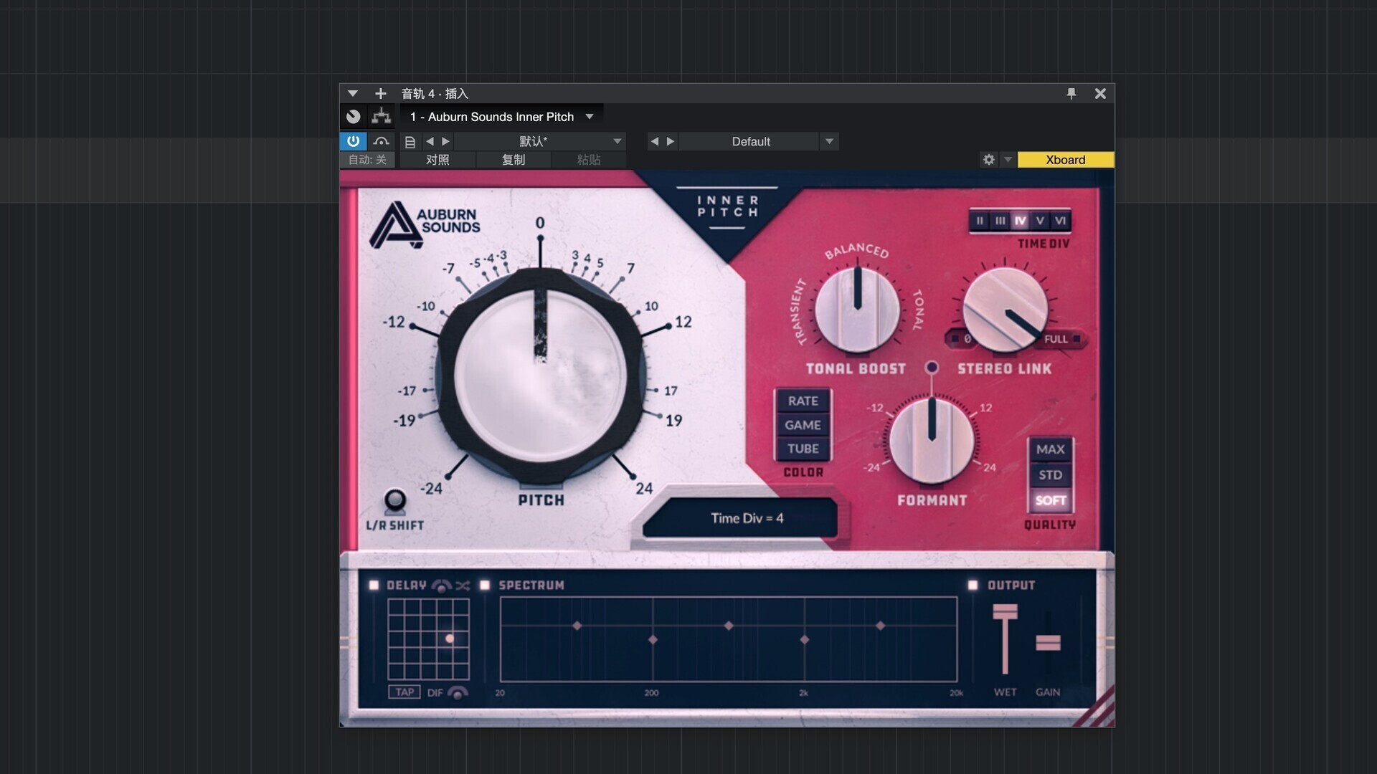This screenshot has width=1377, height=774.
Task: Click the DIF diffusion arc knob icon
Action: 458,692
